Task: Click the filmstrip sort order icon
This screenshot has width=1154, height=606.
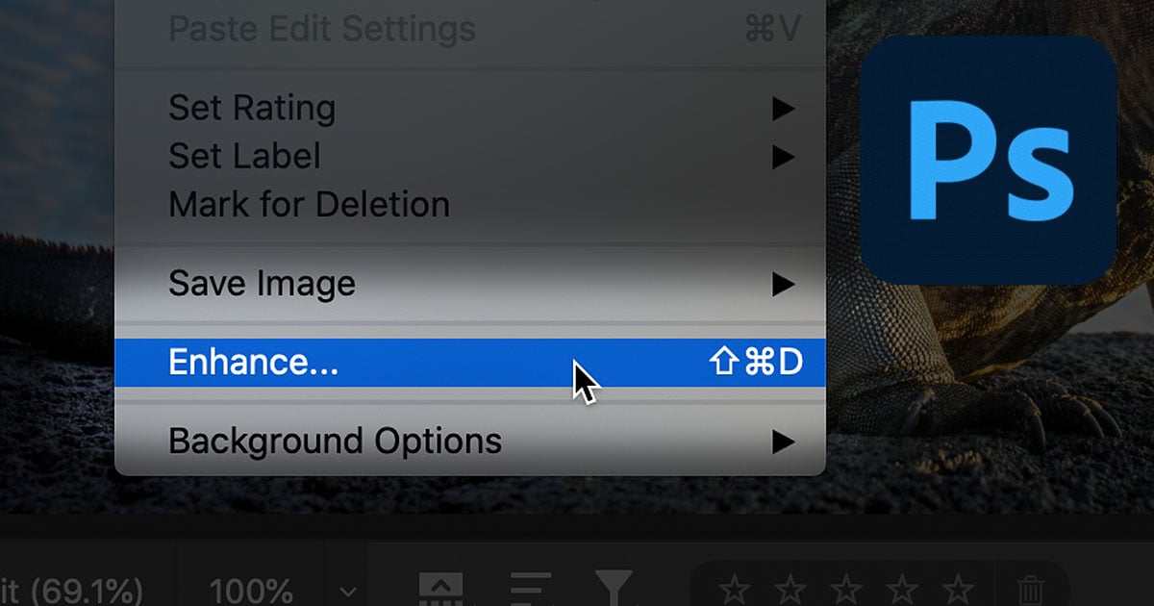Action: pos(529,585)
